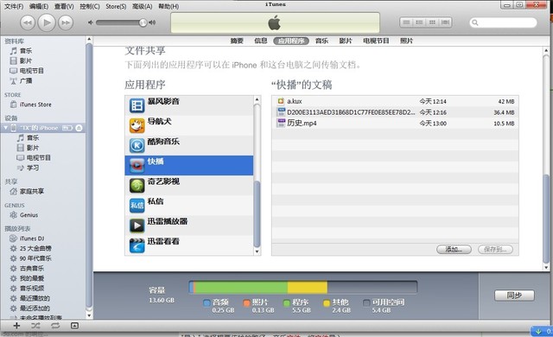Click the add playlist plus button
This screenshot has width=553, height=337.
click(x=16, y=326)
